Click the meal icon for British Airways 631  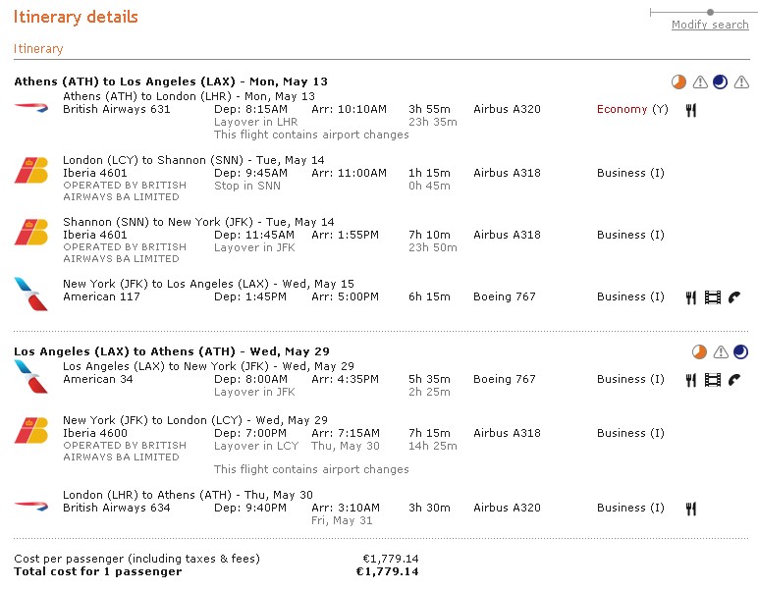pos(691,110)
